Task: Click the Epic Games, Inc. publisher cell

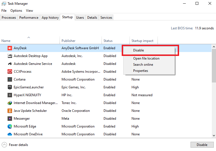Action: pyautogui.click(x=74, y=87)
